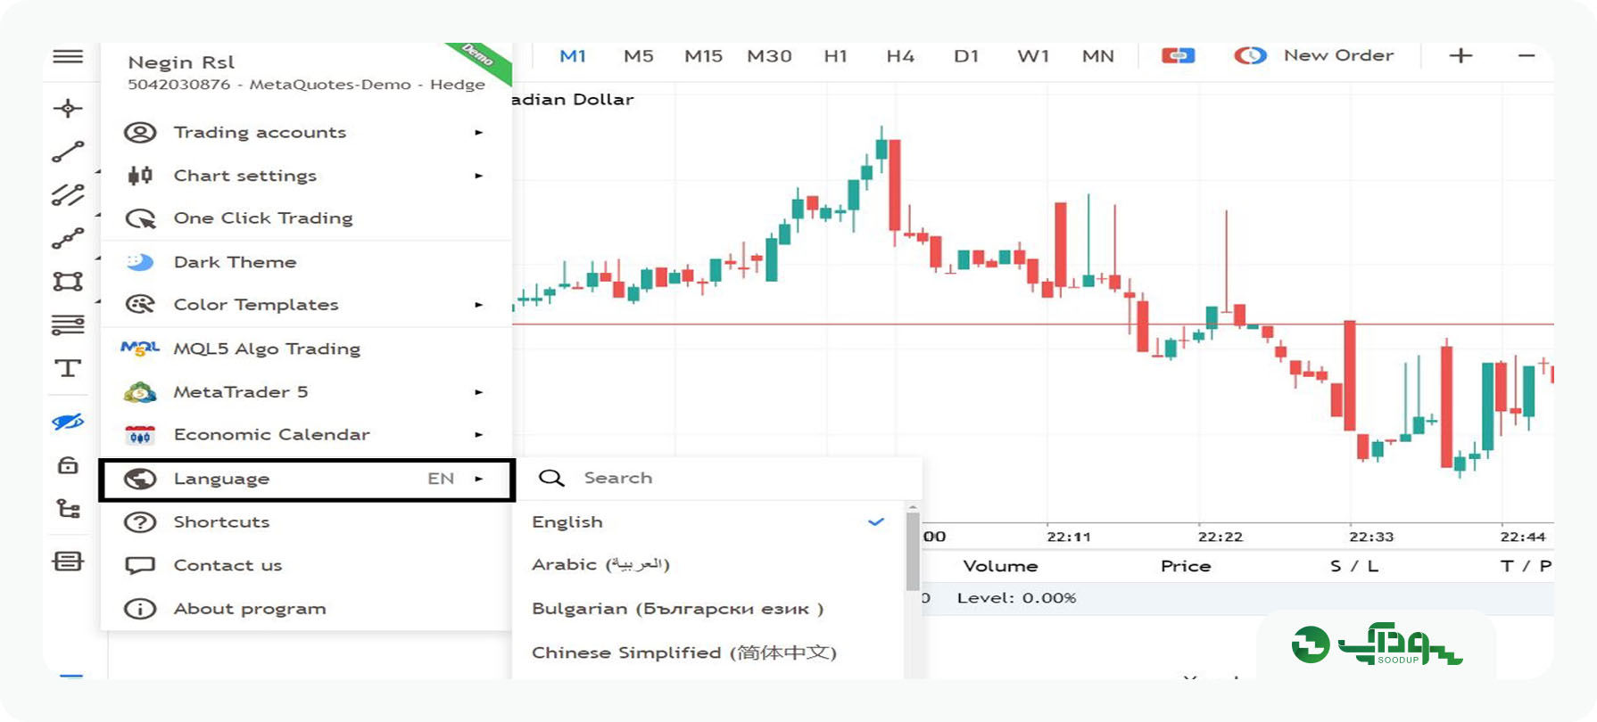This screenshot has width=1597, height=722.
Task: Zoom in chart with plus icon
Action: (x=1460, y=56)
